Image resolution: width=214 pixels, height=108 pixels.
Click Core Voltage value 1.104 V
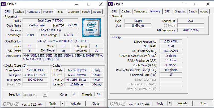[x=69, y=35]
